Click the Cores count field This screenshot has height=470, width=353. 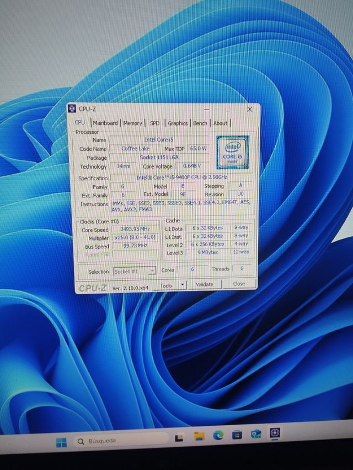tap(192, 269)
